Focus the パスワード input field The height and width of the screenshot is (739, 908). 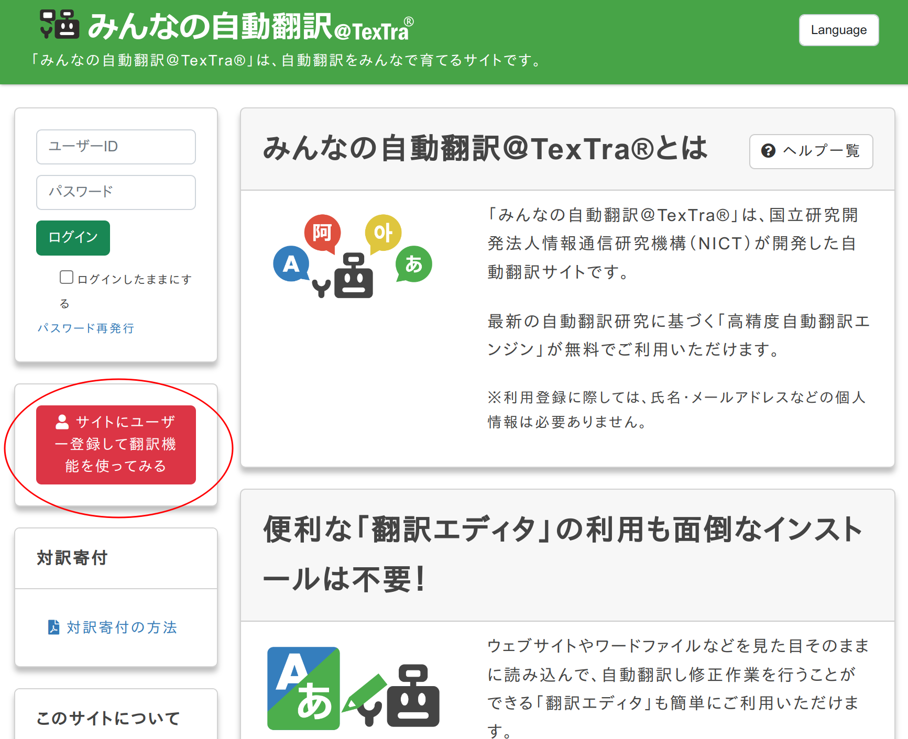116,192
